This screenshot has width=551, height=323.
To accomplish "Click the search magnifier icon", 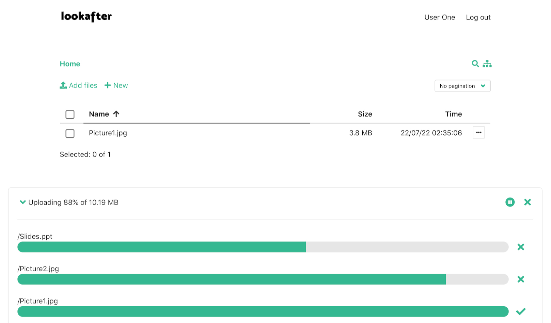I will tap(475, 64).
